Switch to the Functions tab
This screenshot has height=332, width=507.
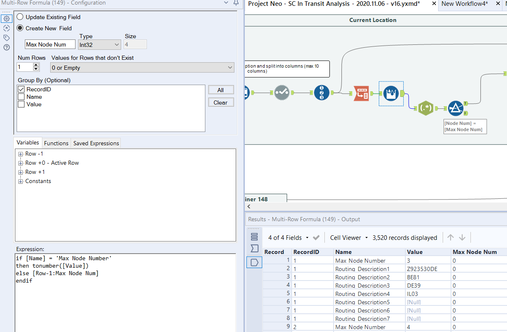pos(56,143)
